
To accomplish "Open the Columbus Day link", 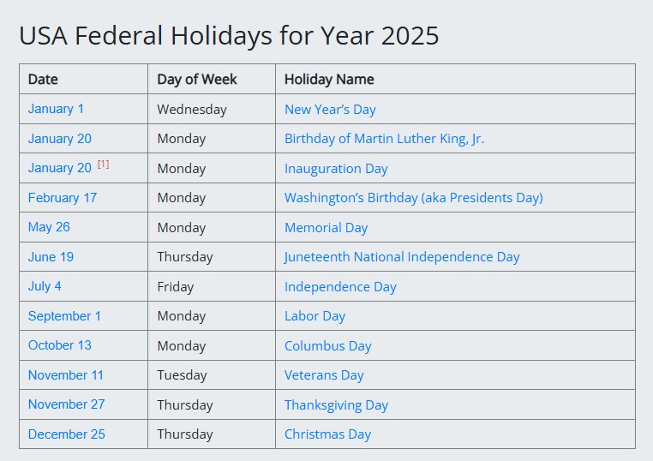I will pyautogui.click(x=327, y=346).
